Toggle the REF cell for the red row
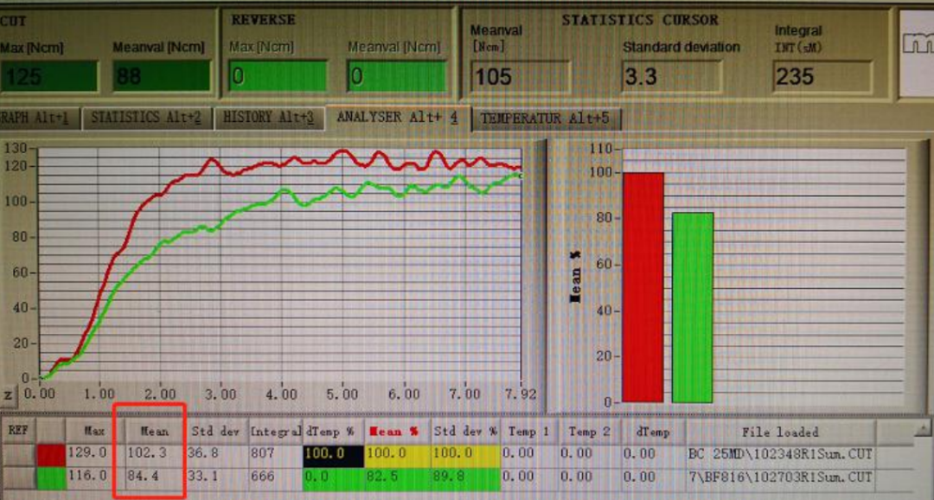Viewport: 934px width, 500px height. pyautogui.click(x=17, y=454)
